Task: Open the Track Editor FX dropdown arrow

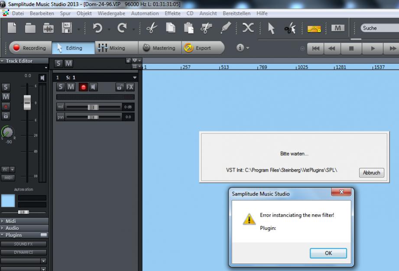Action: tap(13, 170)
